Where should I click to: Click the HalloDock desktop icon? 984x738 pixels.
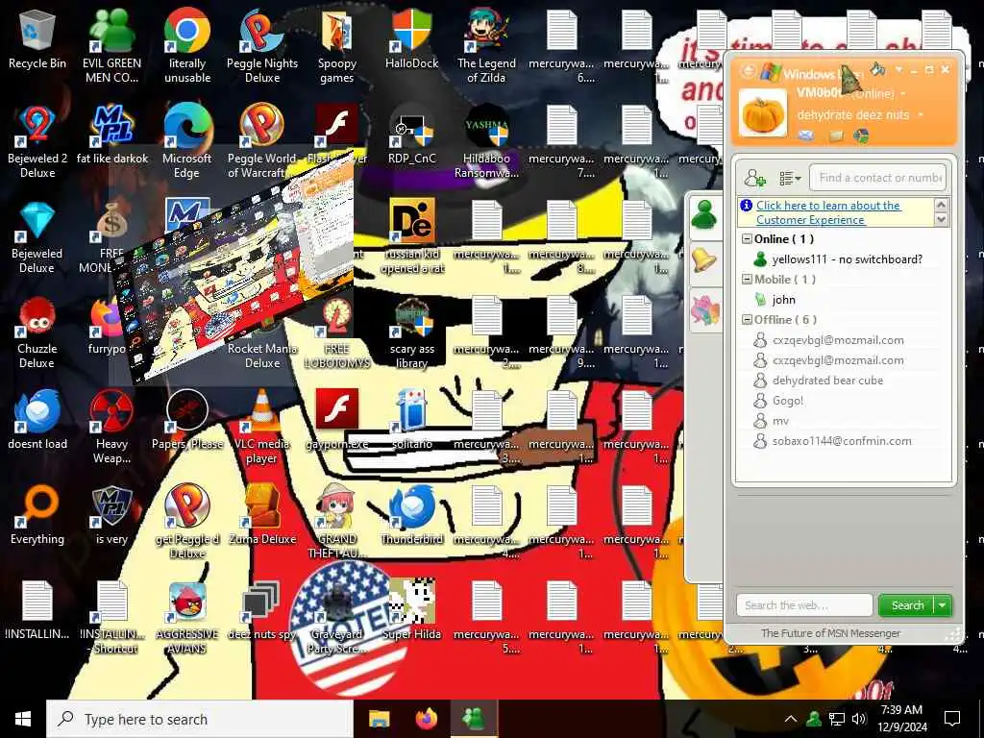[x=411, y=39]
